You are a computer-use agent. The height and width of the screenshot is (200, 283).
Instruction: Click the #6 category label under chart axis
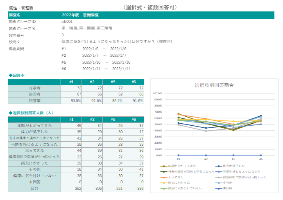tap(261, 159)
